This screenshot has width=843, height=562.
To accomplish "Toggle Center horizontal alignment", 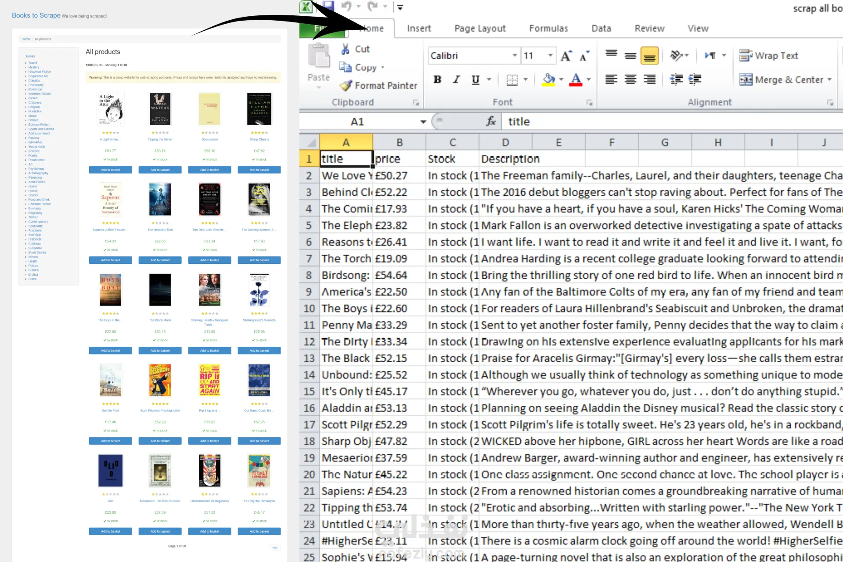I will click(630, 79).
